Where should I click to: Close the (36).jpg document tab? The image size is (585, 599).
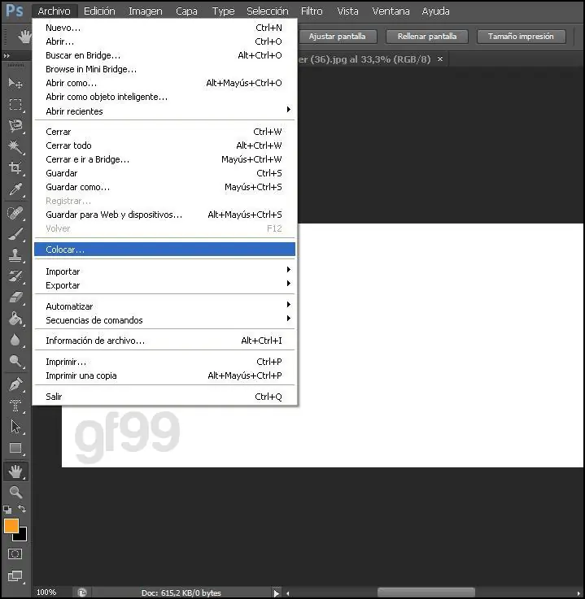(440, 59)
